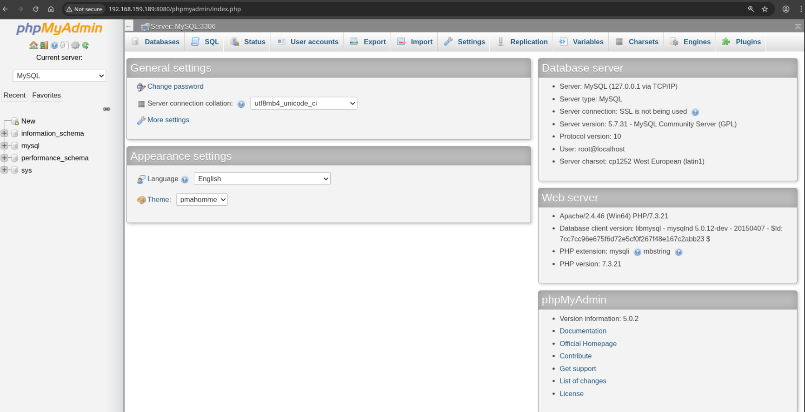Click the performance_schema database cylinder icon
Screen dimensions: 805x412
click(x=15, y=158)
